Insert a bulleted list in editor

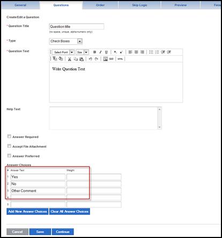151,52
